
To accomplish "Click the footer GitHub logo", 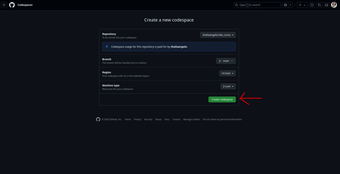I will click(x=98, y=119).
